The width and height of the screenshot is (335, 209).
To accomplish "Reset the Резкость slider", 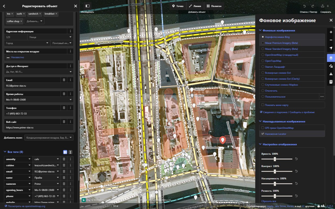I will [x=296, y=196].
